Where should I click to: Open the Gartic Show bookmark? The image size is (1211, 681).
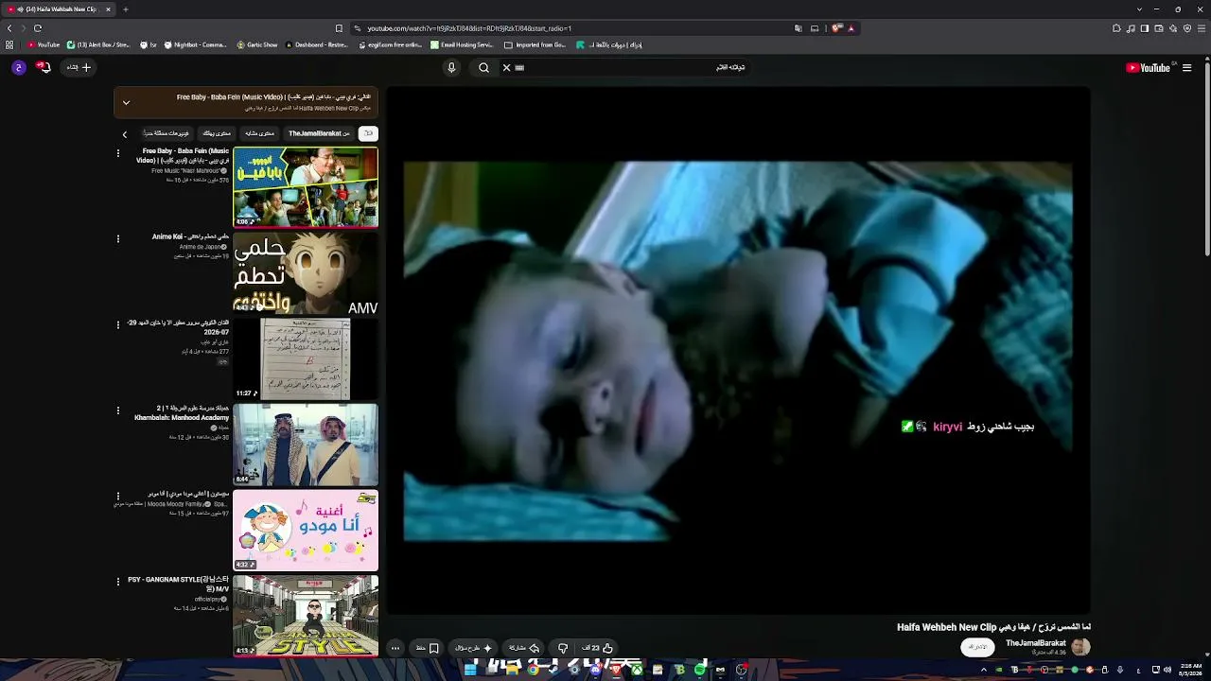coord(257,44)
